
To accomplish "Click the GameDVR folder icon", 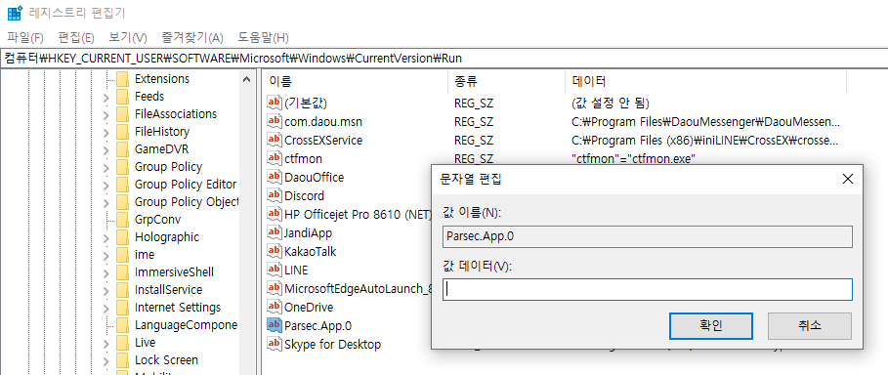I will click(x=122, y=149).
